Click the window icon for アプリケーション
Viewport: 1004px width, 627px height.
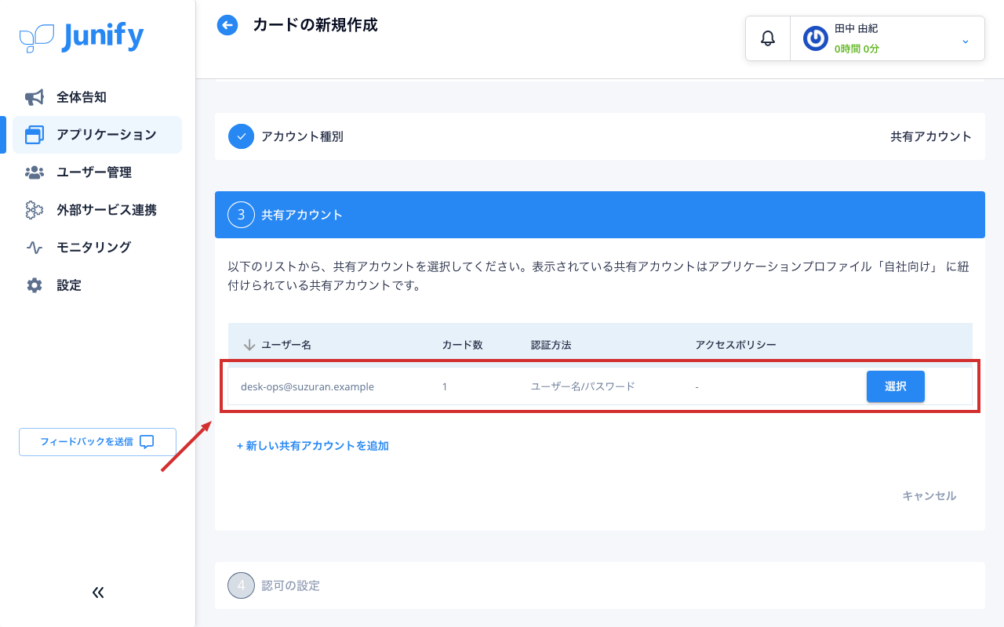click(34, 135)
